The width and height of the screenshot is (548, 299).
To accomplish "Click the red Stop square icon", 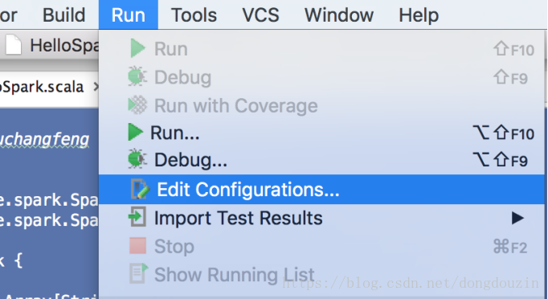I will coord(137,246).
